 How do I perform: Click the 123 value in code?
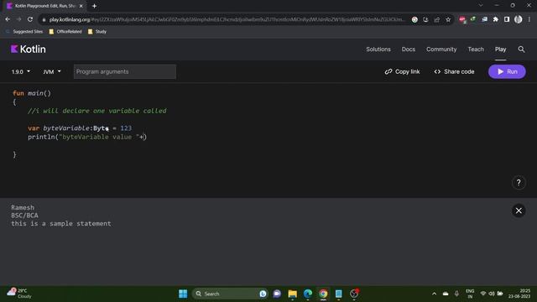point(126,128)
